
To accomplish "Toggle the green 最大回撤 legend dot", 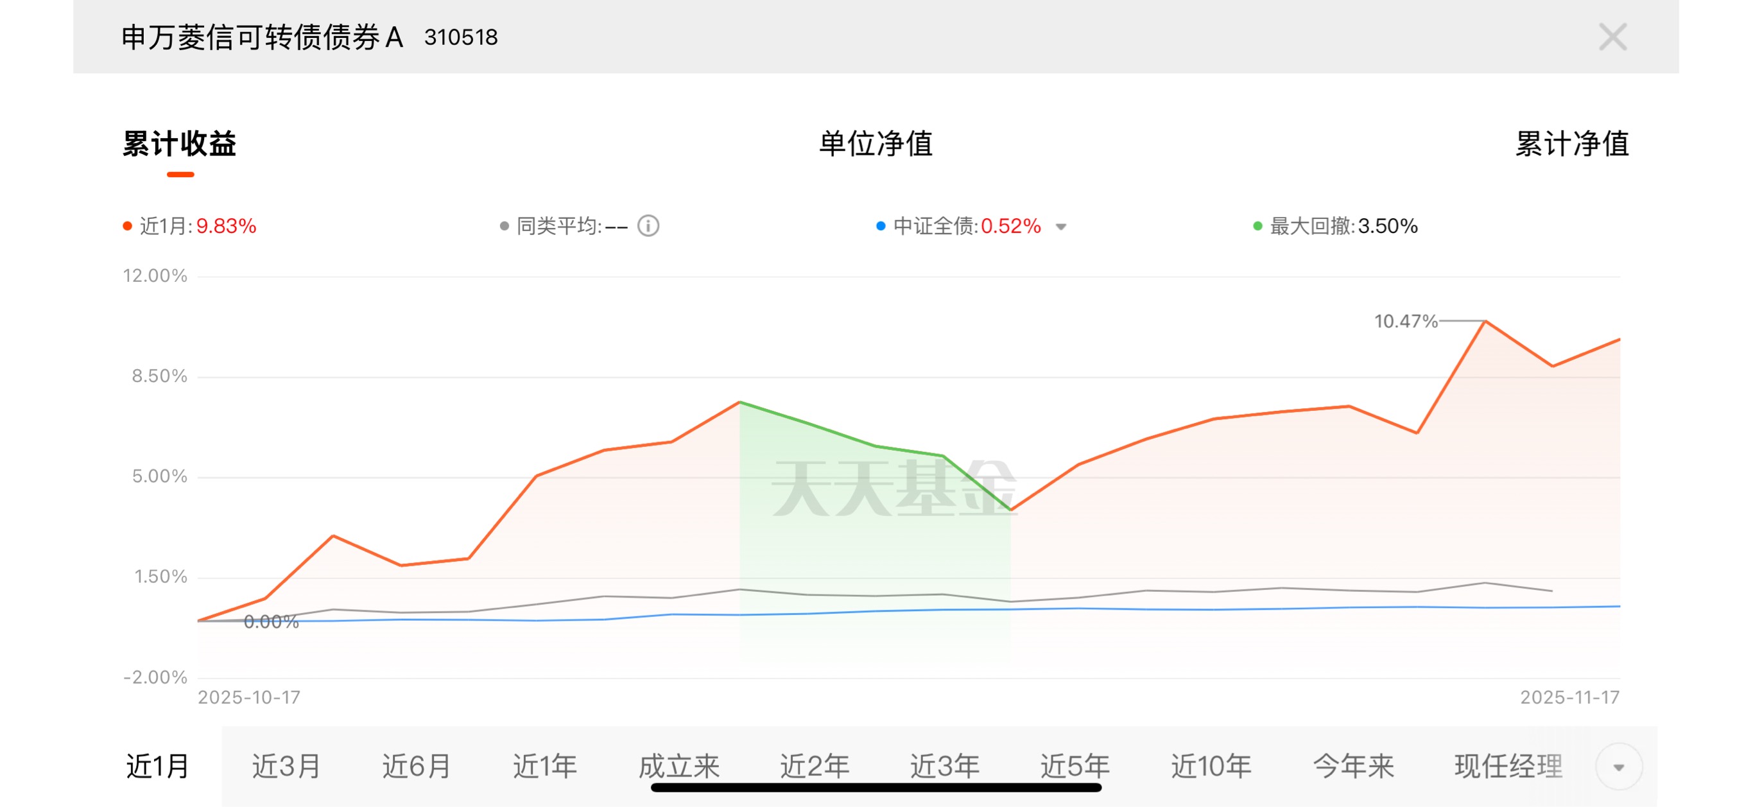I will pyautogui.click(x=1257, y=227).
